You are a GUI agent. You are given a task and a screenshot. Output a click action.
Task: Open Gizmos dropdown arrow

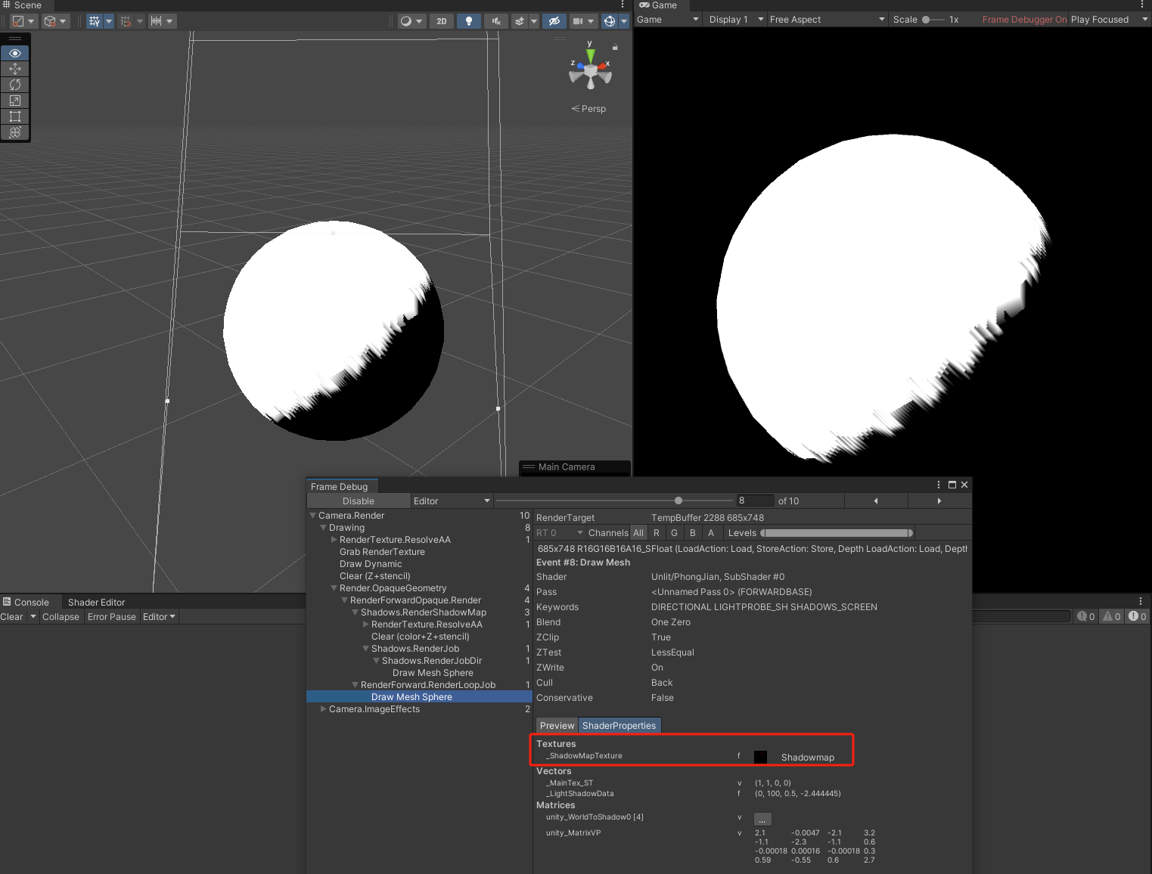coord(624,21)
